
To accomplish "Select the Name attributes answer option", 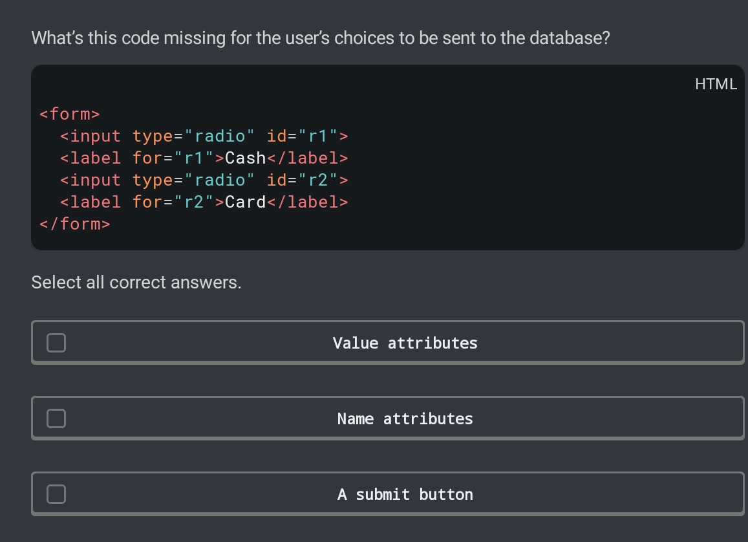I will point(388,418).
